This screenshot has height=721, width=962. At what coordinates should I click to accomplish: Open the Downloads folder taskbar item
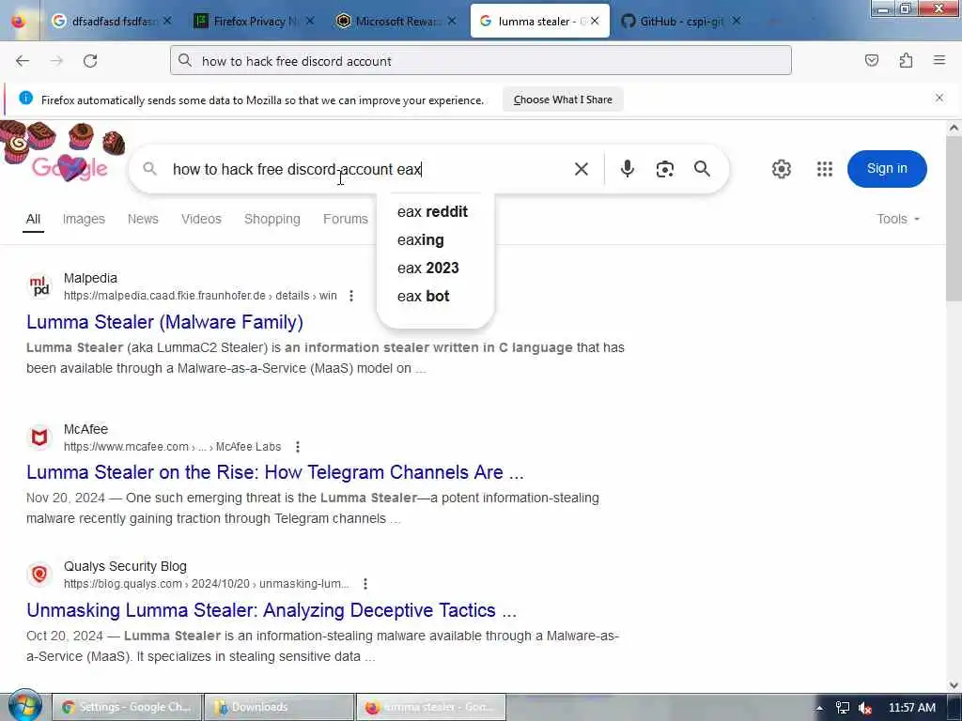point(279,708)
